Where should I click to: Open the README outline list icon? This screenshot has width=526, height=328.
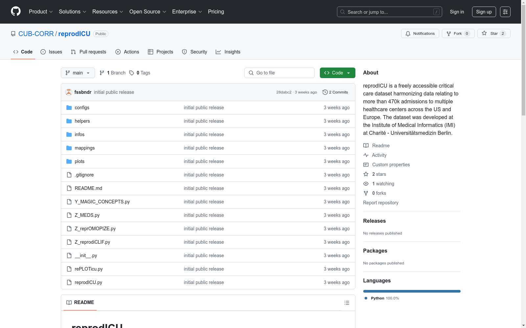(347, 303)
